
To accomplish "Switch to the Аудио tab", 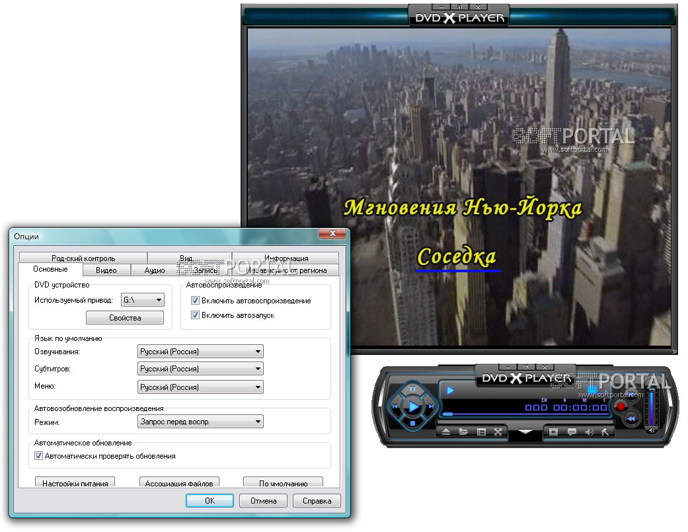I will click(x=155, y=270).
